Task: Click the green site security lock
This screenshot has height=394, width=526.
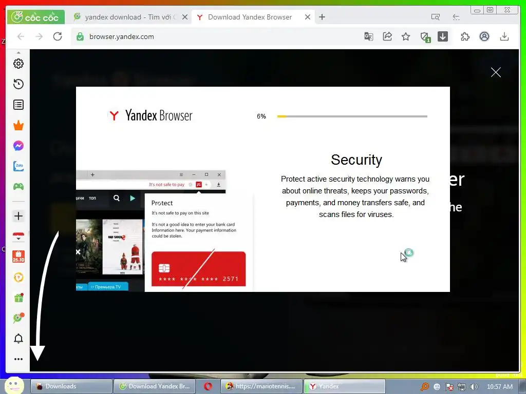Action: [80, 36]
